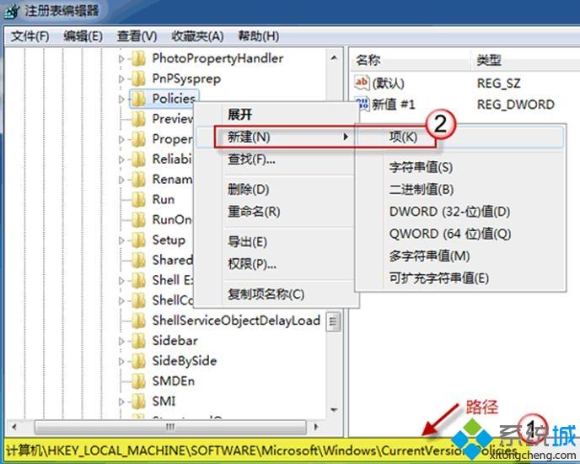Click REG_DWORD type of 新值 #1
Image resolution: width=580 pixels, height=464 pixels.
[x=516, y=105]
